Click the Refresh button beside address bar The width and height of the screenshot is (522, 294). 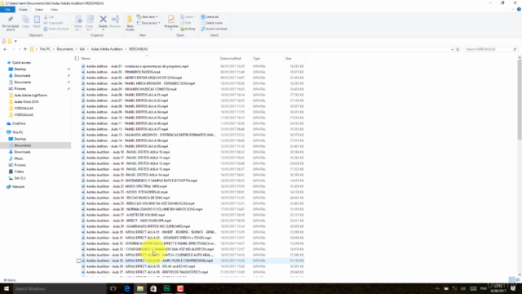tap(458, 49)
